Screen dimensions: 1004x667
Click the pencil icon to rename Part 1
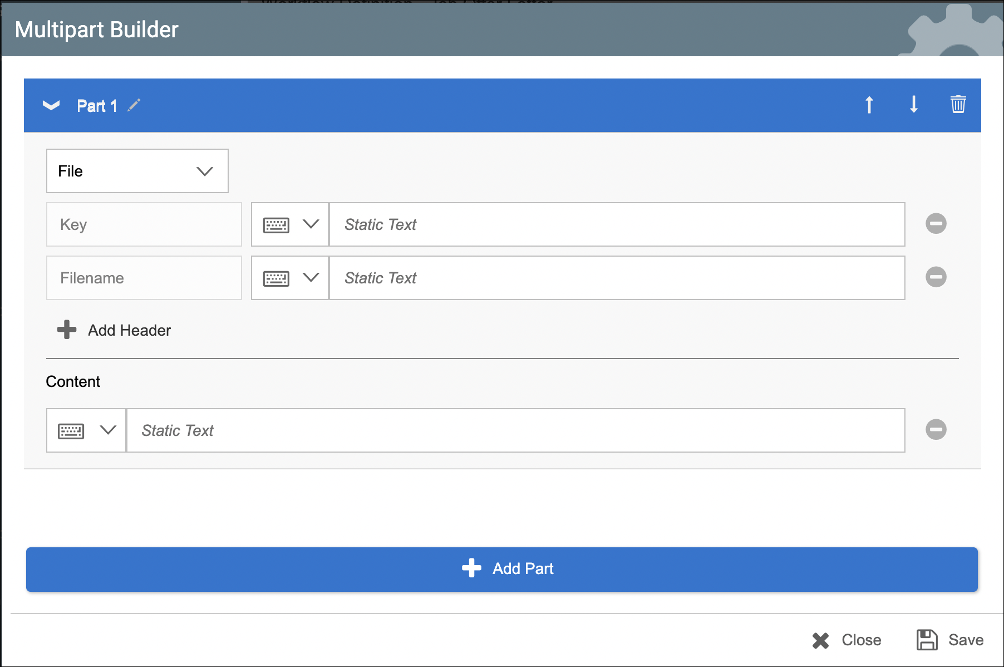point(134,105)
